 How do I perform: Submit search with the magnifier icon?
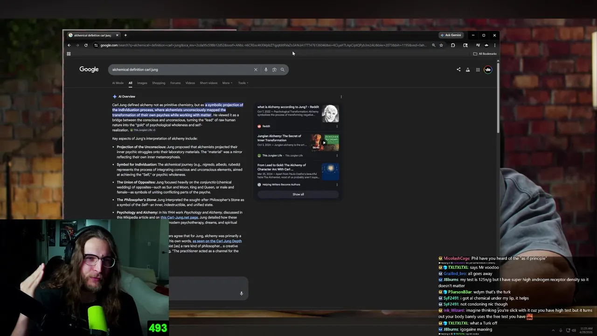coord(282,70)
